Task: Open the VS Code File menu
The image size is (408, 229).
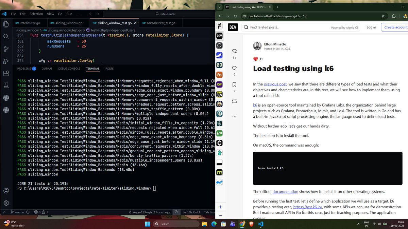Action: pos(14,14)
